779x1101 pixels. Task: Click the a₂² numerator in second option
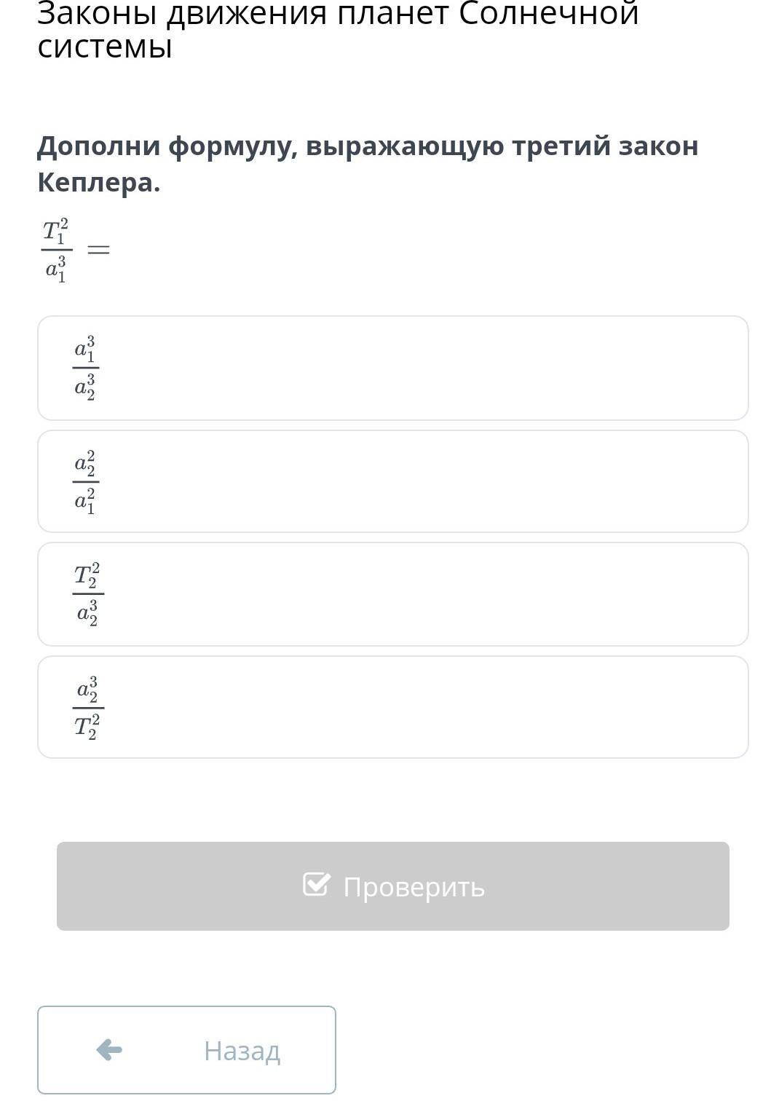pos(85,462)
